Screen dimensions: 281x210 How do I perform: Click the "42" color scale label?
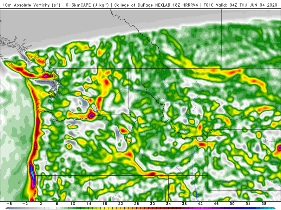click(x=200, y=204)
